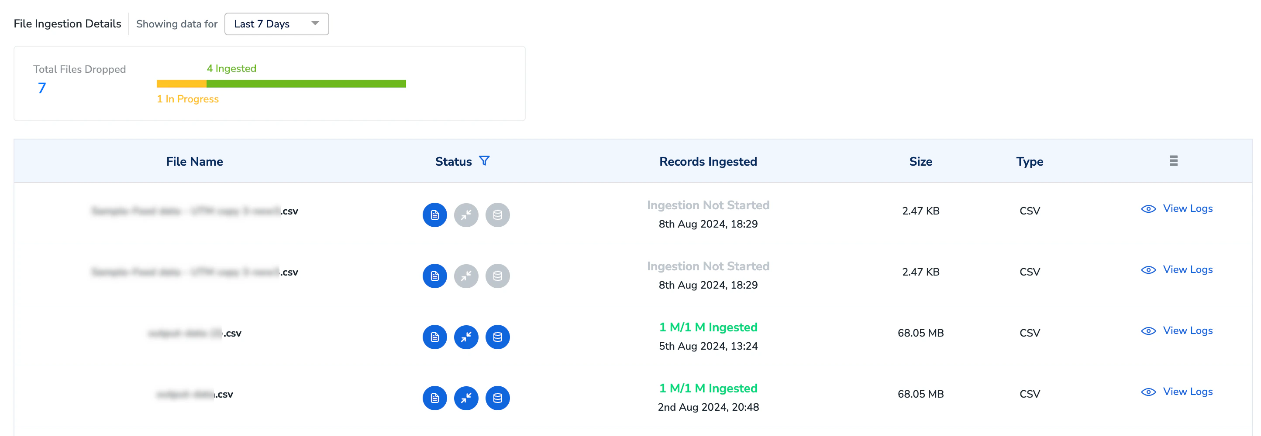Click the total files dropped count 7
This screenshot has width=1261, height=436.
pyautogui.click(x=42, y=88)
